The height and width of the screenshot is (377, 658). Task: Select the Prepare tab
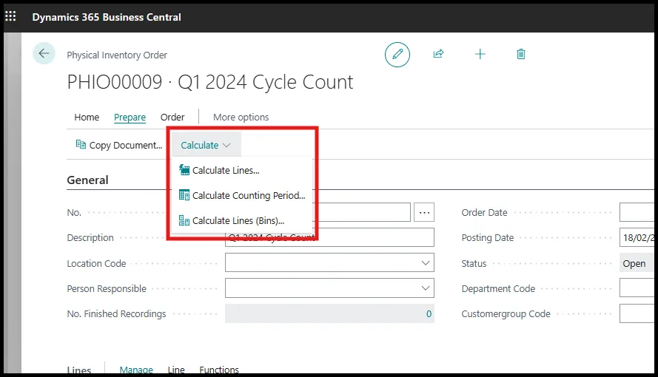[130, 118]
